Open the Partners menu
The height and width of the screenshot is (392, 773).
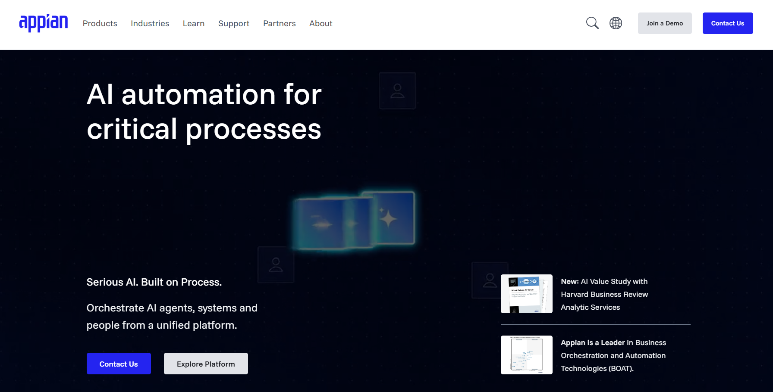280,23
